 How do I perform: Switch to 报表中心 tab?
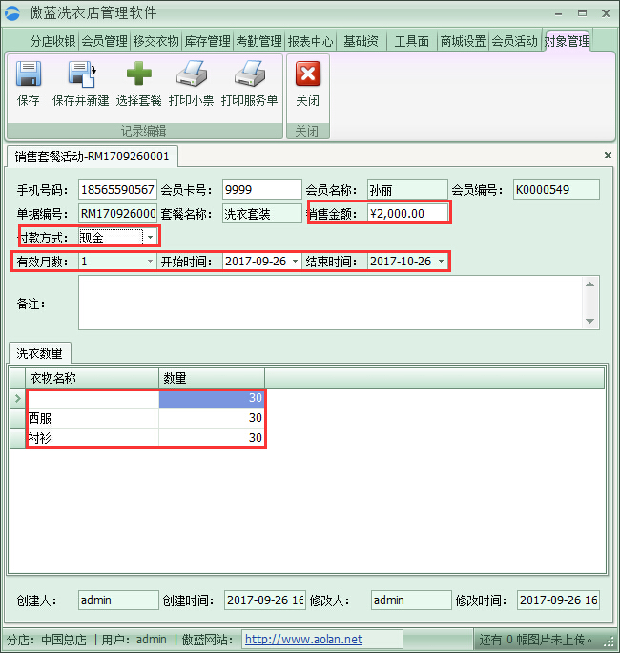coord(310,41)
